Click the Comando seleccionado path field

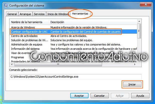pos(75,77)
